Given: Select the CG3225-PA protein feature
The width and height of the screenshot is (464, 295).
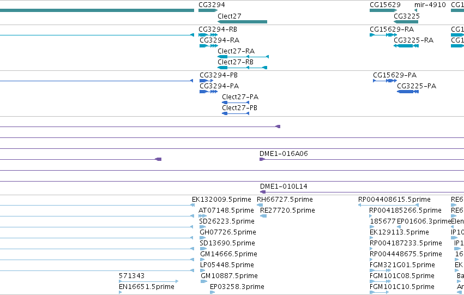Looking at the screenshot, I should 408,92.
